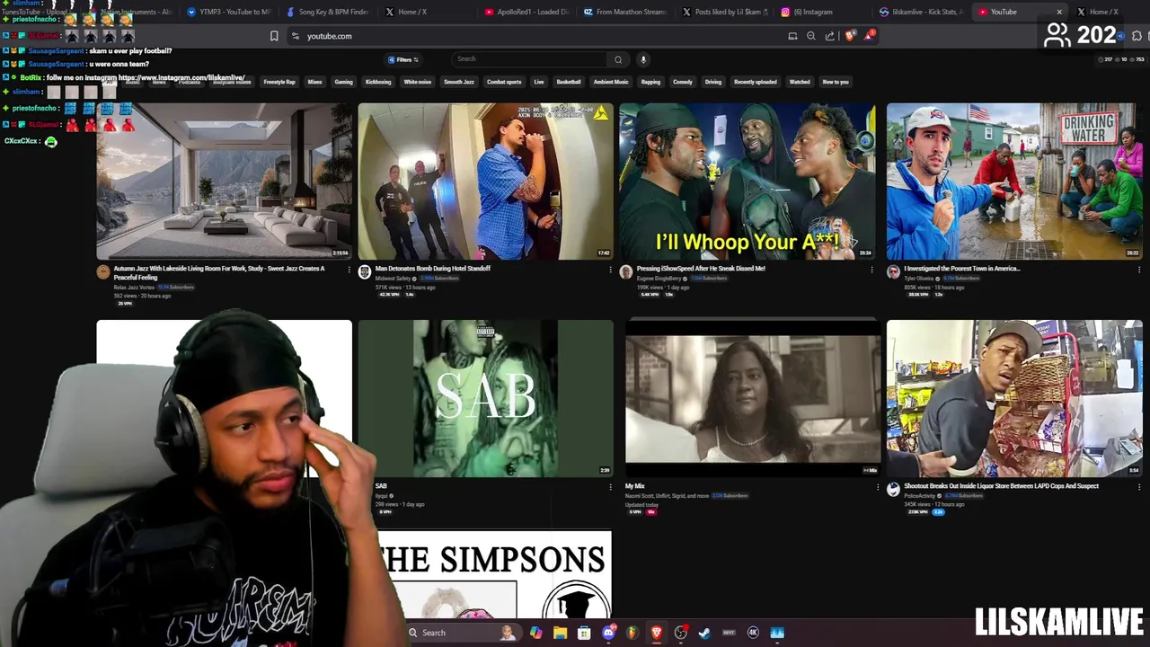Switch to Posts liked by Lil Skam tab

(723, 12)
